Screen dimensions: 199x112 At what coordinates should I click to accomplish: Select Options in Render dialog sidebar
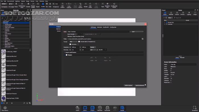pyautogui.click(x=58, y=29)
